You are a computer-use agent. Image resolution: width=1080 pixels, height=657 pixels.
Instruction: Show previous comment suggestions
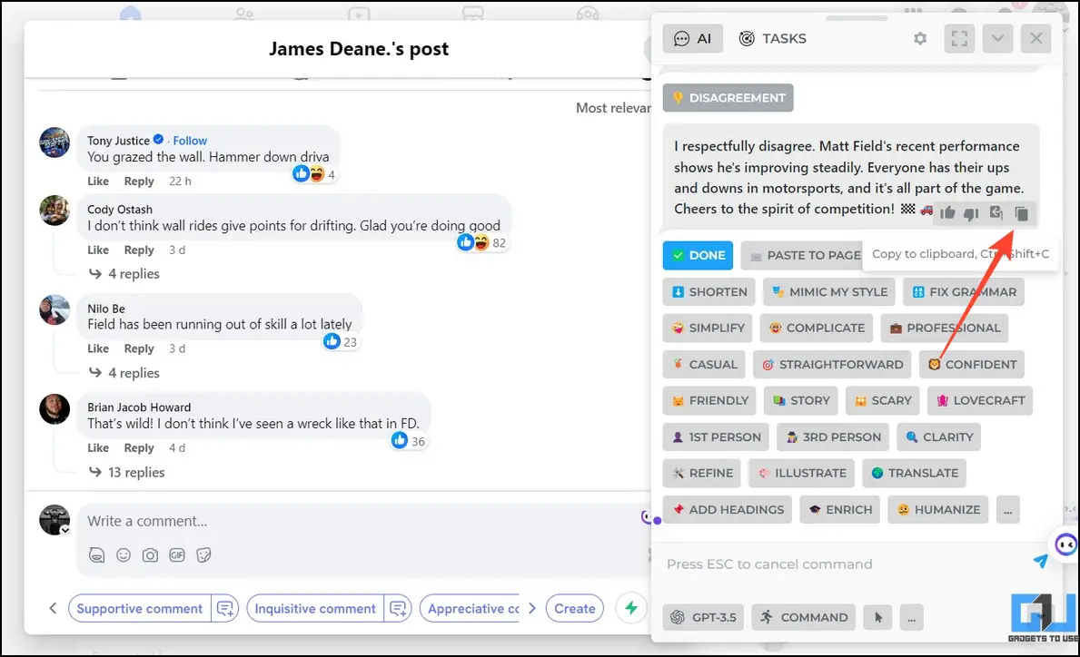[x=53, y=608]
